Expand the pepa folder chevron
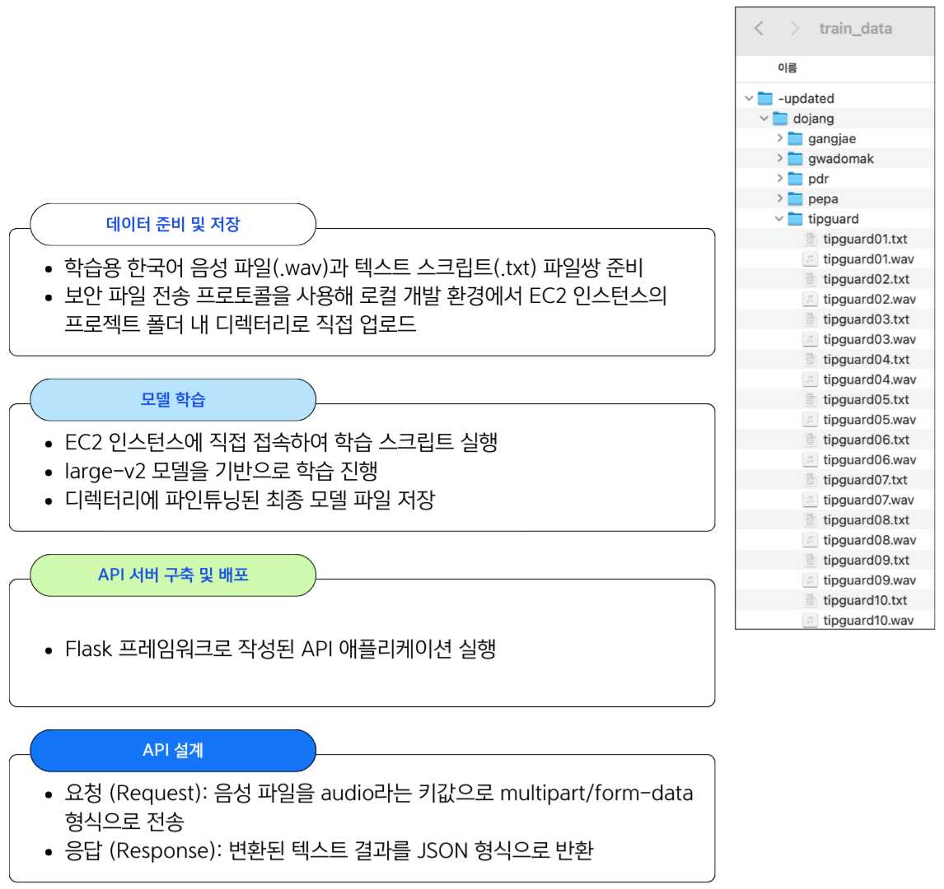This screenshot has height=889, width=944. [779, 198]
